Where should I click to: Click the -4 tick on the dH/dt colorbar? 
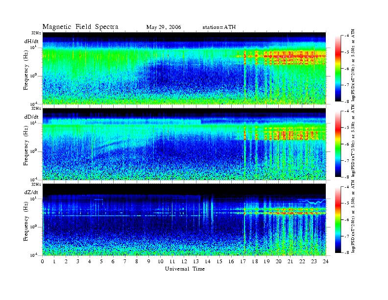347,36
